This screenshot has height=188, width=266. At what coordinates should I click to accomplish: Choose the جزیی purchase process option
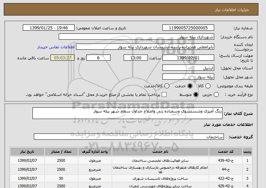216,95
